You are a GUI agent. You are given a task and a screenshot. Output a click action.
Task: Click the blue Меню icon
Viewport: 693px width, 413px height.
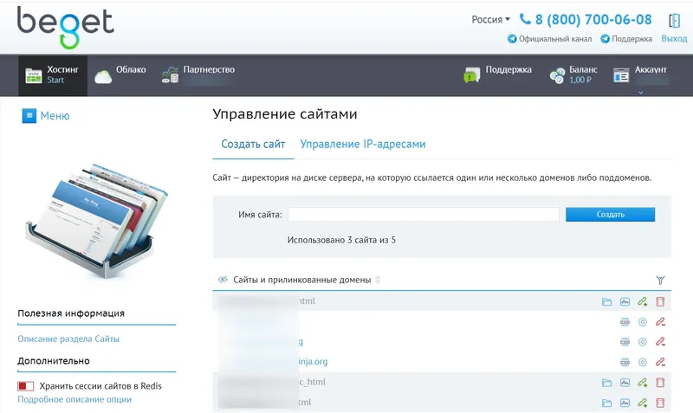[x=29, y=116]
